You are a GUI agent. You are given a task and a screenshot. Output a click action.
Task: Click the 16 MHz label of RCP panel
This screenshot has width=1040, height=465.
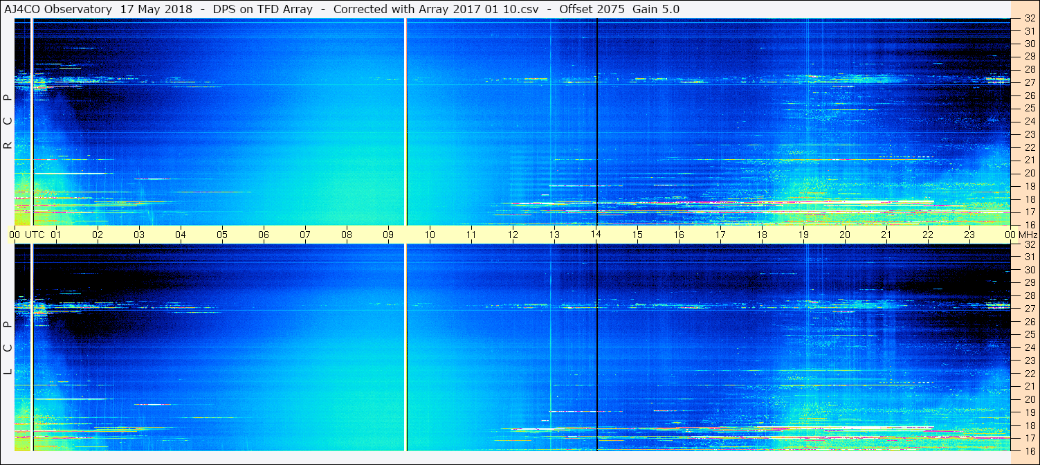[1029, 225]
